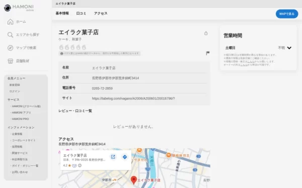Open 関連サービス link
The height and width of the screenshot is (188, 302).
20,153
